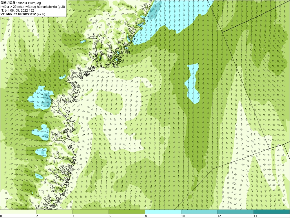The width and height of the screenshot is (290, 218).
Task: Click the dark teal legend segment above 14
Action: [272, 212]
